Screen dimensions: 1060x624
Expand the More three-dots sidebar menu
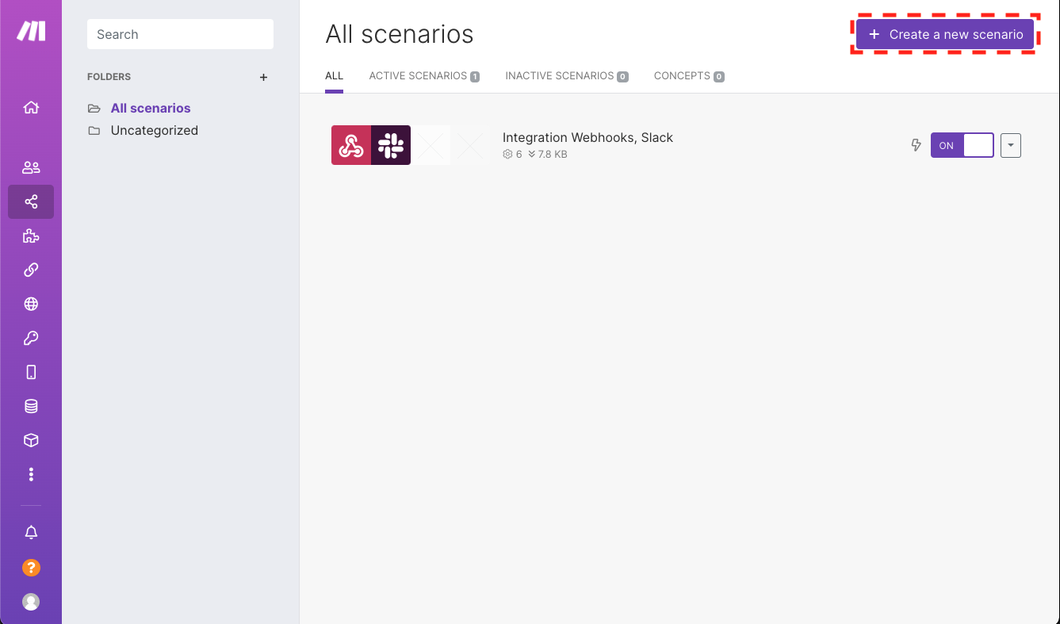pos(31,474)
